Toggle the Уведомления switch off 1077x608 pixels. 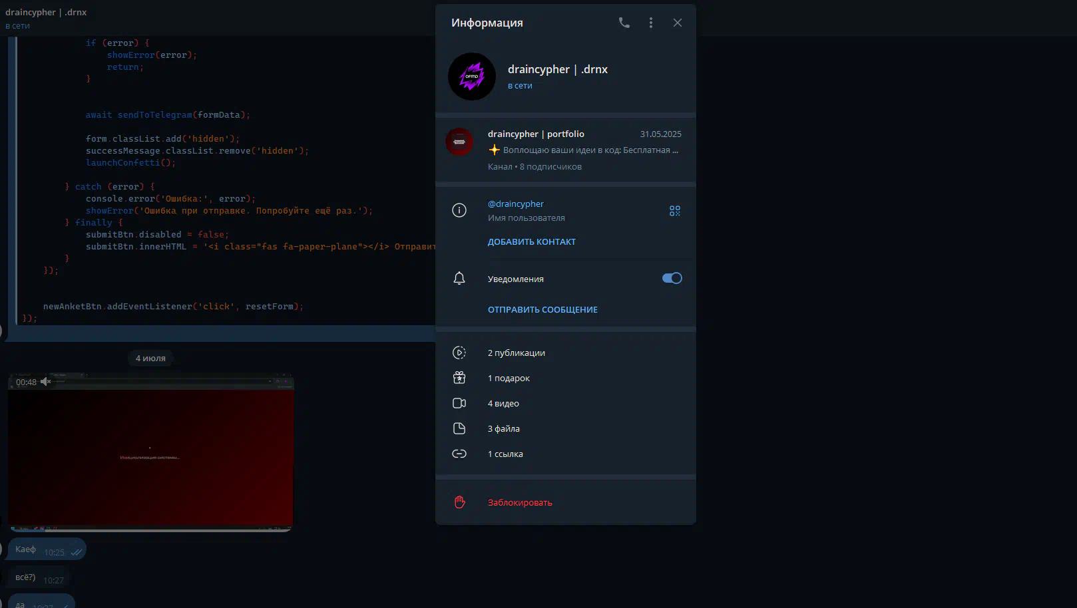click(672, 278)
